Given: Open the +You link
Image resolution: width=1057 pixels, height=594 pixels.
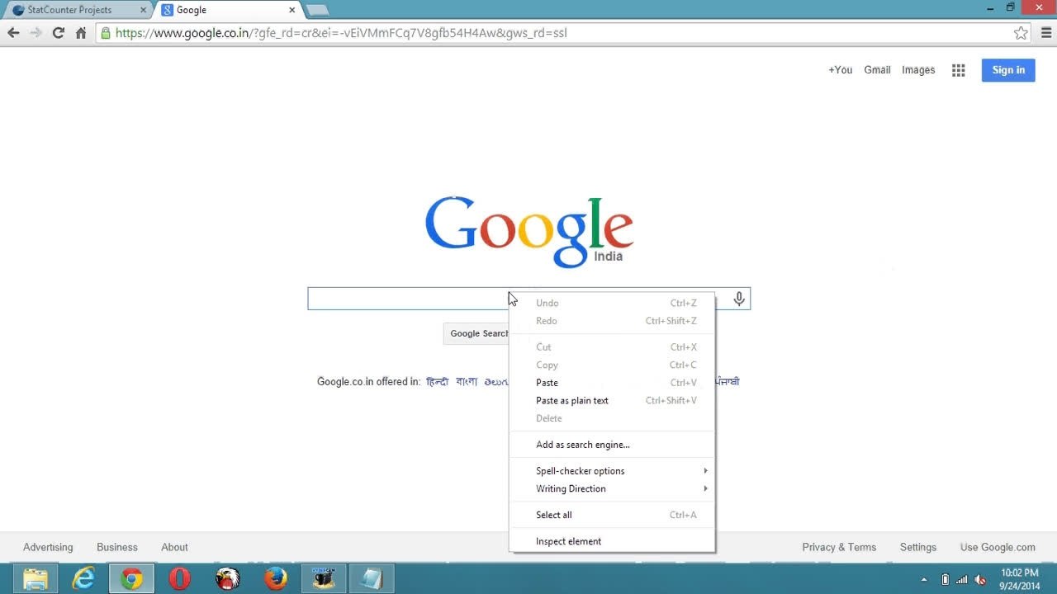Looking at the screenshot, I should pos(841,70).
